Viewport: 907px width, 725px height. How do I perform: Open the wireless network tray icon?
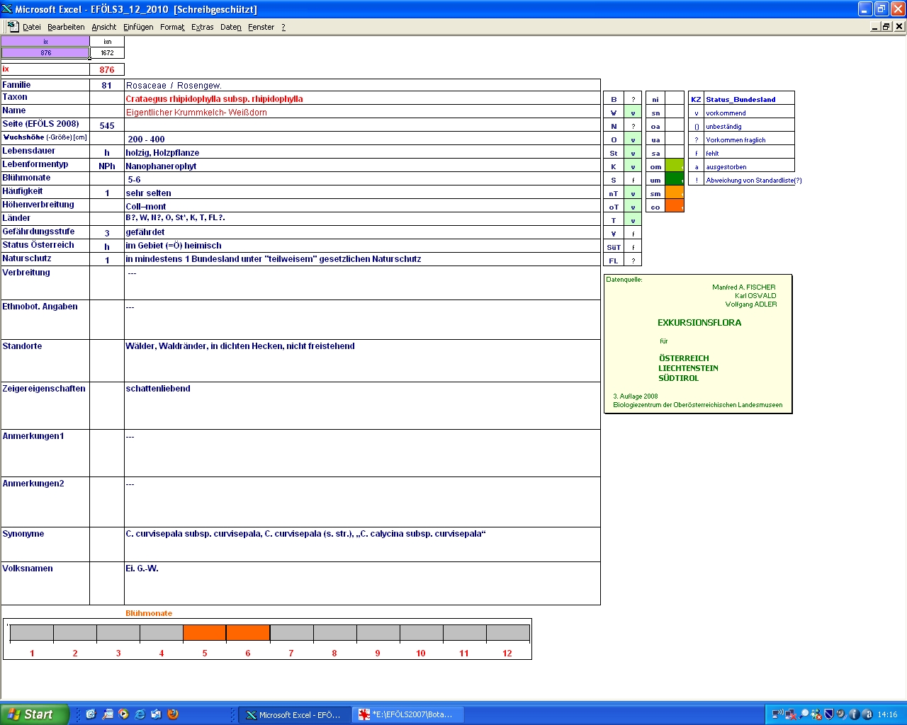777,714
